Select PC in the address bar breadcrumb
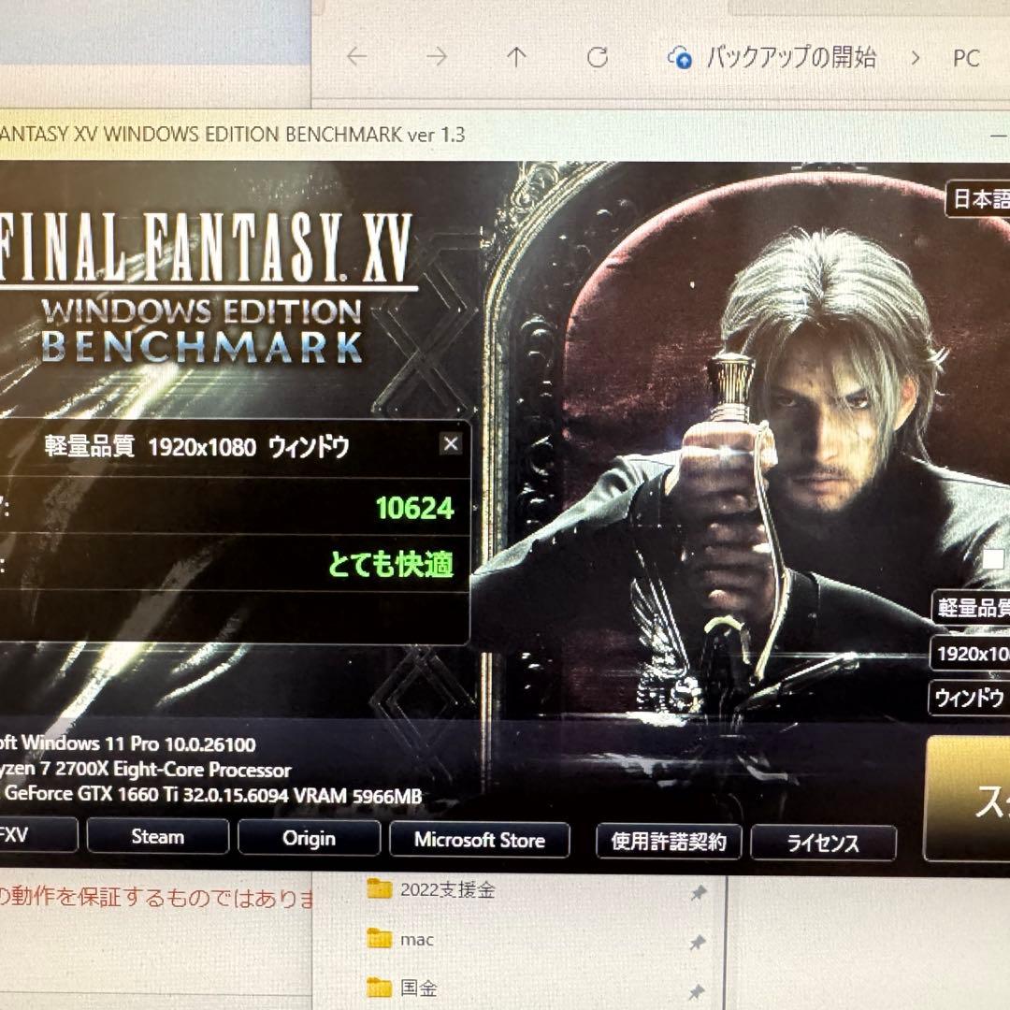 [x=966, y=58]
